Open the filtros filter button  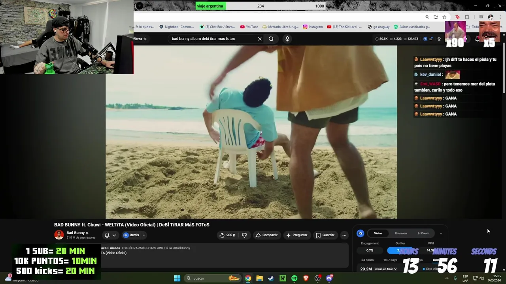click(140, 39)
